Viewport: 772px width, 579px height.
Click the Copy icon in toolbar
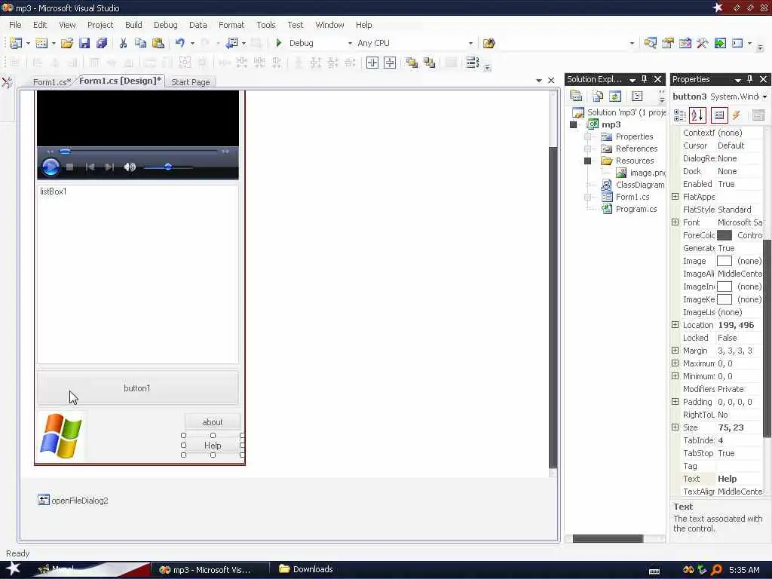140,43
